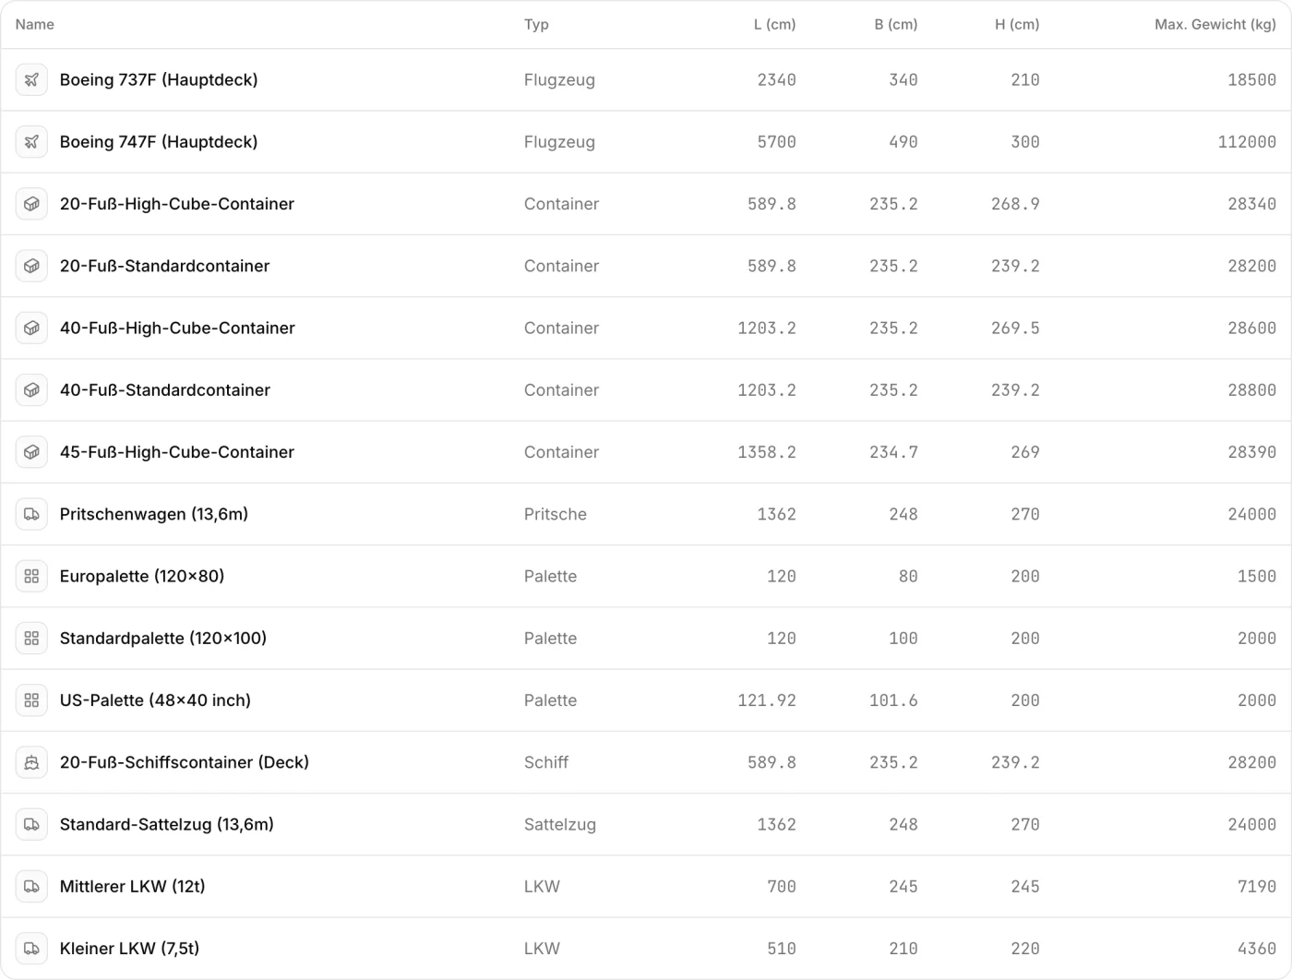
Task: Open the 40-Fuß-High-Cube-Container row
Action: (646, 328)
